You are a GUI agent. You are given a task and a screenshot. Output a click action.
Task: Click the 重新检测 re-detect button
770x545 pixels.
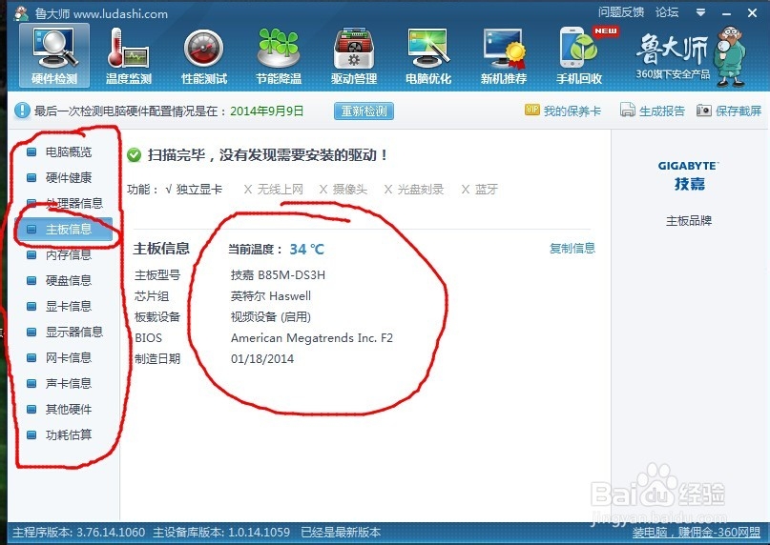coord(364,111)
